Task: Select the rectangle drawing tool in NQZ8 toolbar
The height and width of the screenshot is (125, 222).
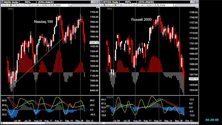Action: 45,5
